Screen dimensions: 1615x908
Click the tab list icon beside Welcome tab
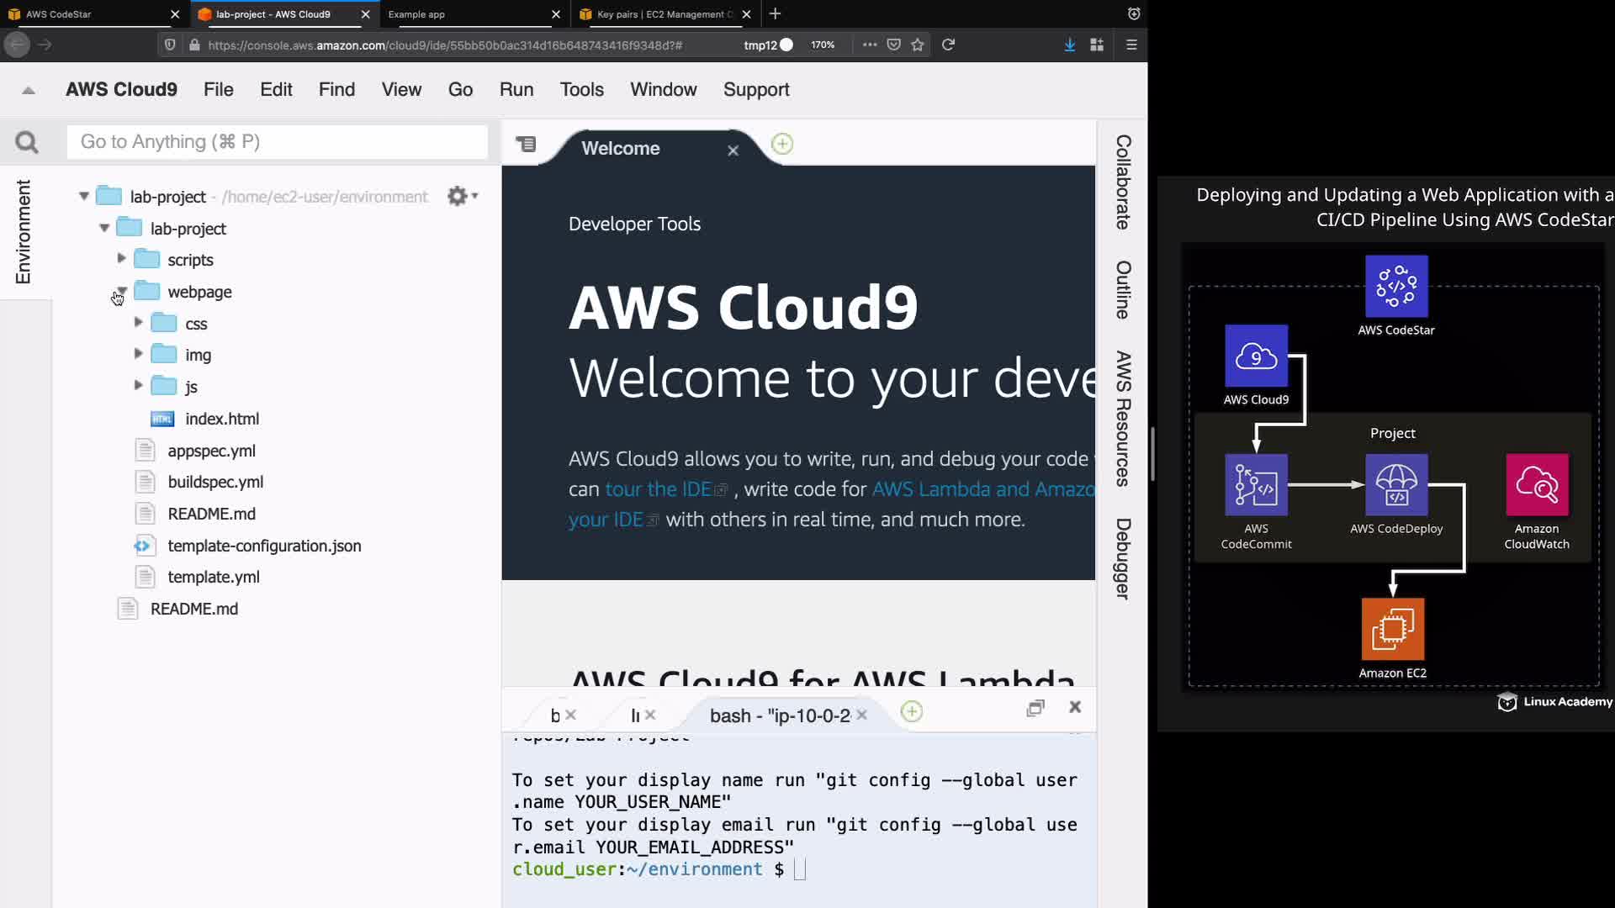click(x=526, y=144)
